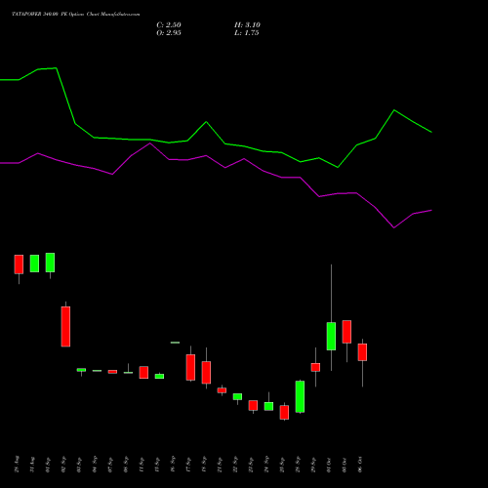Click the TATAPOWER PE Options chart title
The width and height of the screenshot is (488, 488).
pos(76,15)
